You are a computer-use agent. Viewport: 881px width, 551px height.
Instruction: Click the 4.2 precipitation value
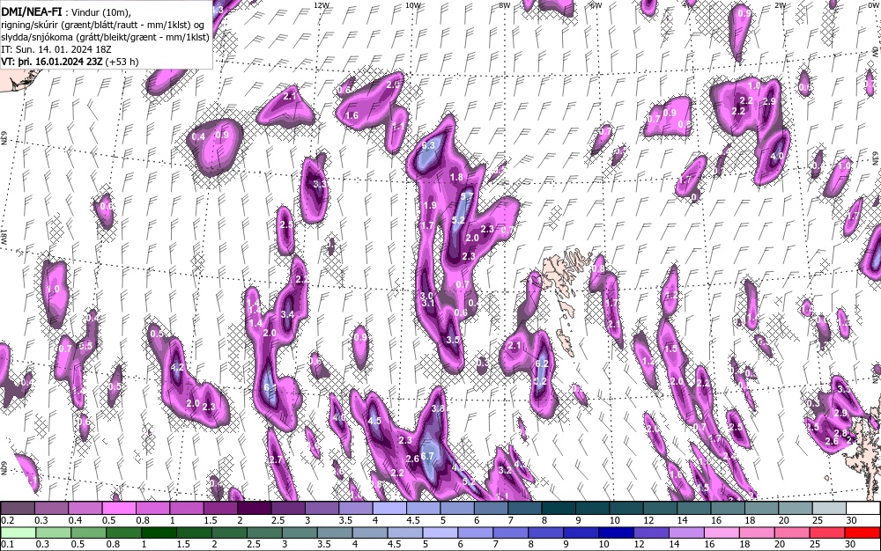click(x=177, y=368)
